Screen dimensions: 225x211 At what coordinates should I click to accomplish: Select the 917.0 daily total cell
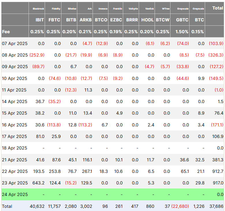coord(218,183)
